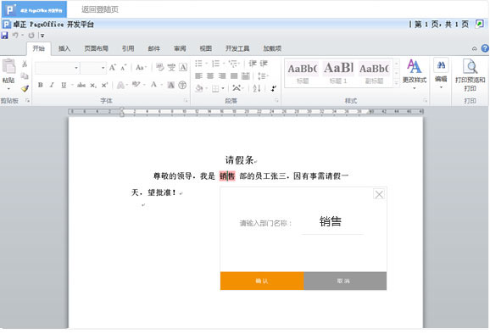Click the Decrease Indent icon
Image resolution: width=490 pixels, height=334 pixels.
pyautogui.click(x=253, y=64)
